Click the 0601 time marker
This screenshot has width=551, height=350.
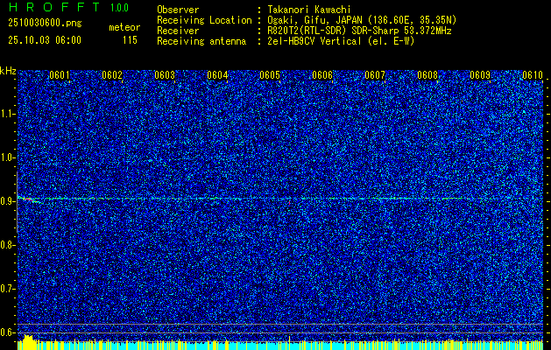pyautogui.click(x=60, y=75)
